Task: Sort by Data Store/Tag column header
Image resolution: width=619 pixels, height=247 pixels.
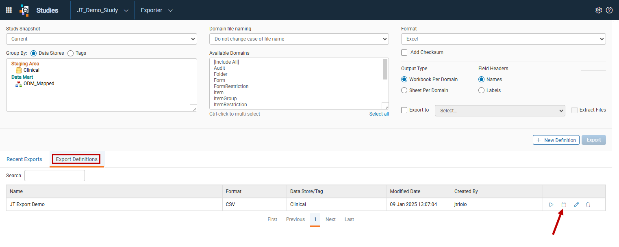Action: 337,191
